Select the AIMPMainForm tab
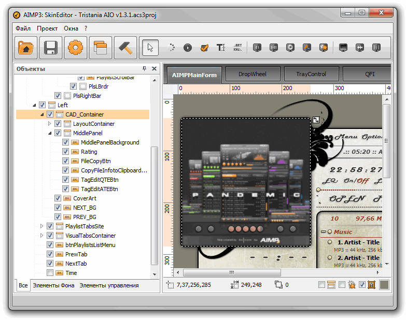 point(194,75)
